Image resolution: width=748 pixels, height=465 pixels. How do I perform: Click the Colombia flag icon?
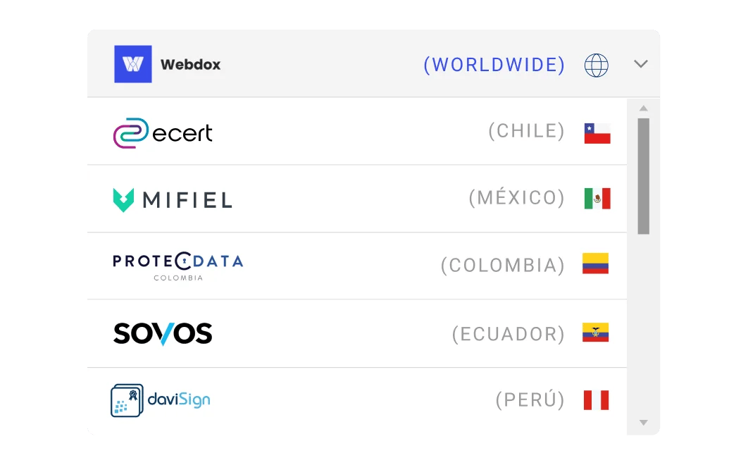(x=595, y=263)
